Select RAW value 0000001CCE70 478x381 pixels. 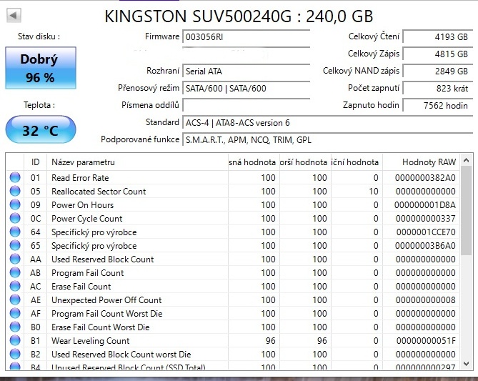click(x=426, y=232)
